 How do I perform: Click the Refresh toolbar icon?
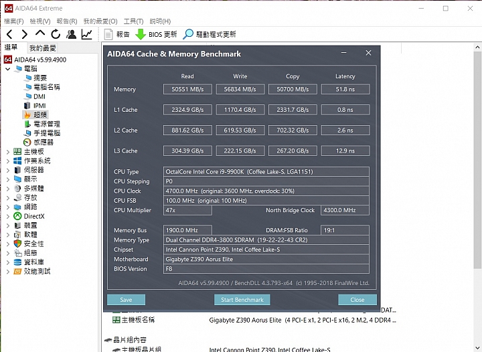point(56,34)
